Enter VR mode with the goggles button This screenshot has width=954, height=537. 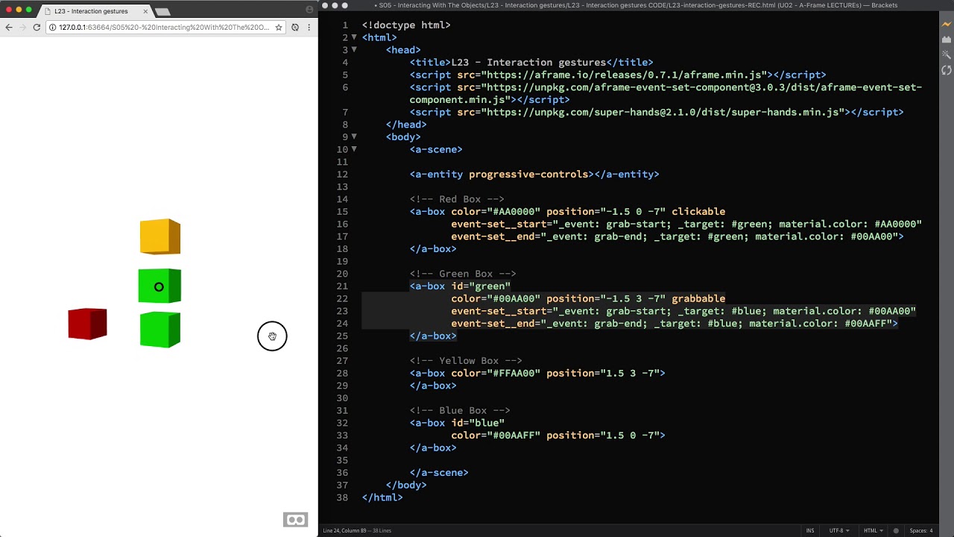[x=295, y=520]
